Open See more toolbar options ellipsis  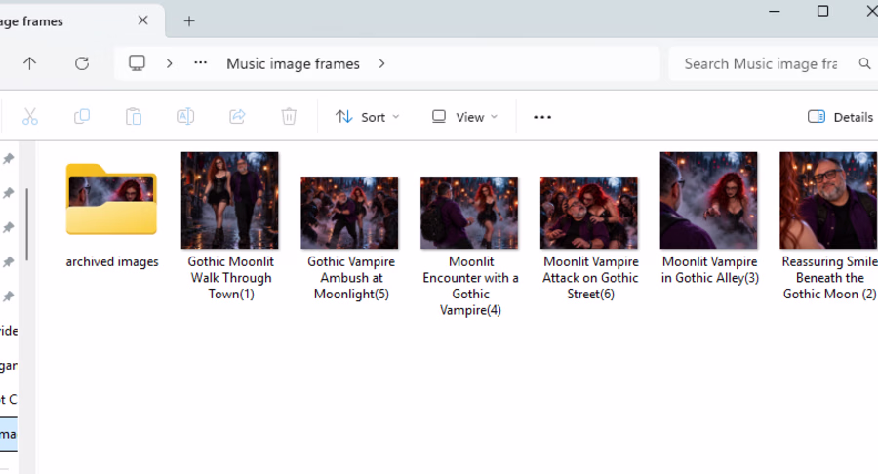click(542, 117)
